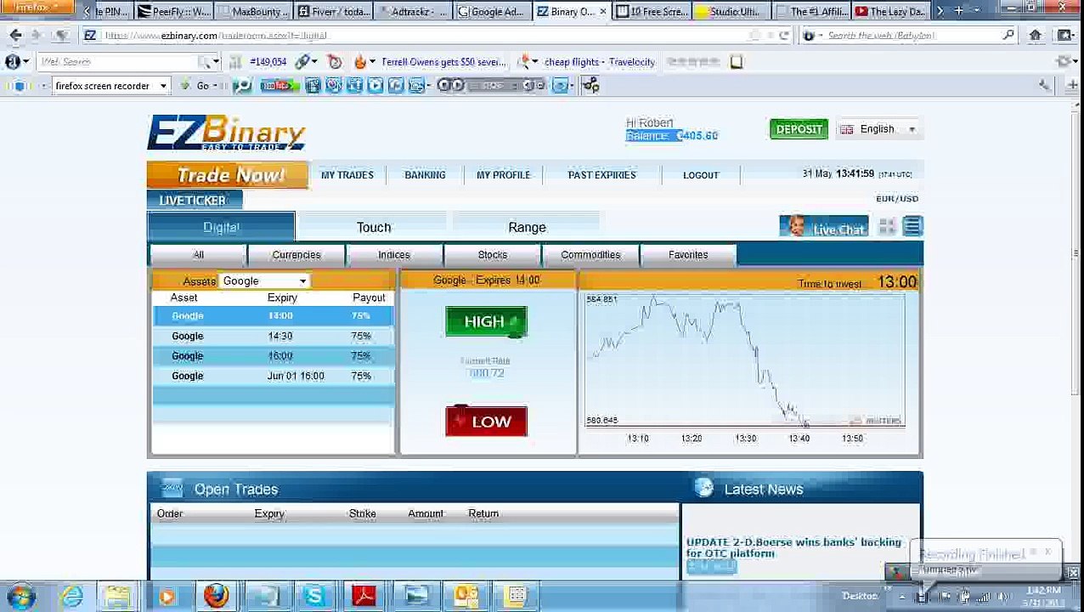Click the browser home icon
This screenshot has height=612, width=1084.
[x=1035, y=35]
